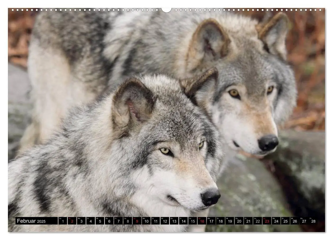
Task: Click calendar day 10
Action: point(146,221)
